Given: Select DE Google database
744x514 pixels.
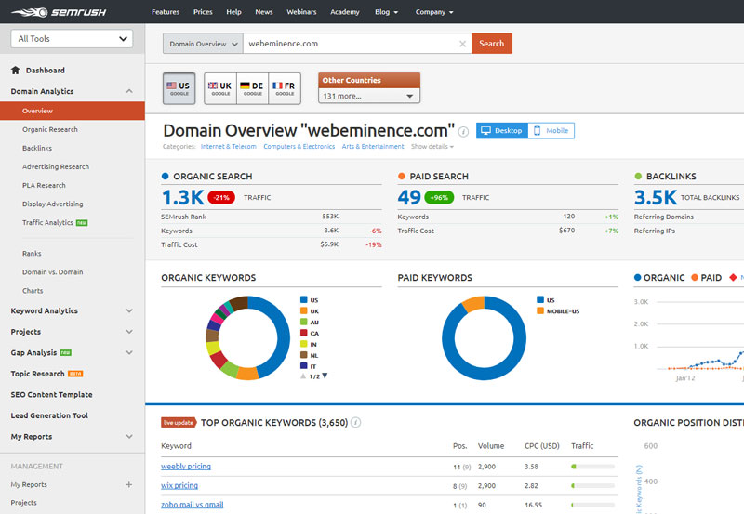Looking at the screenshot, I should pyautogui.click(x=252, y=88).
